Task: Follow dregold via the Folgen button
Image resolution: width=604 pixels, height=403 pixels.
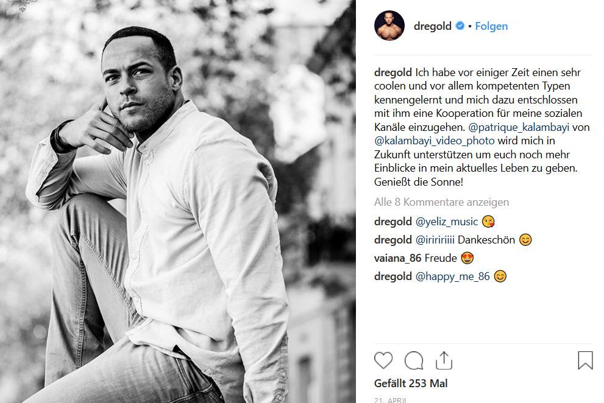Action: 491,26
